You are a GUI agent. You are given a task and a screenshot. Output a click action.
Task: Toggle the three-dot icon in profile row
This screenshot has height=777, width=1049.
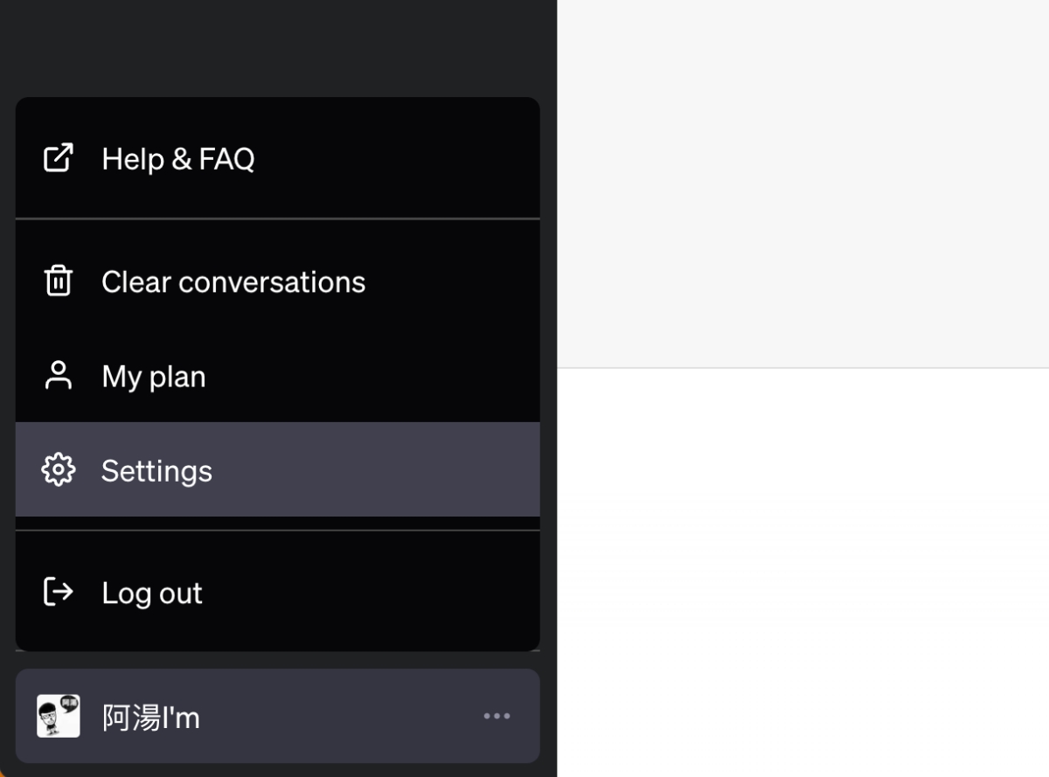pos(497,717)
